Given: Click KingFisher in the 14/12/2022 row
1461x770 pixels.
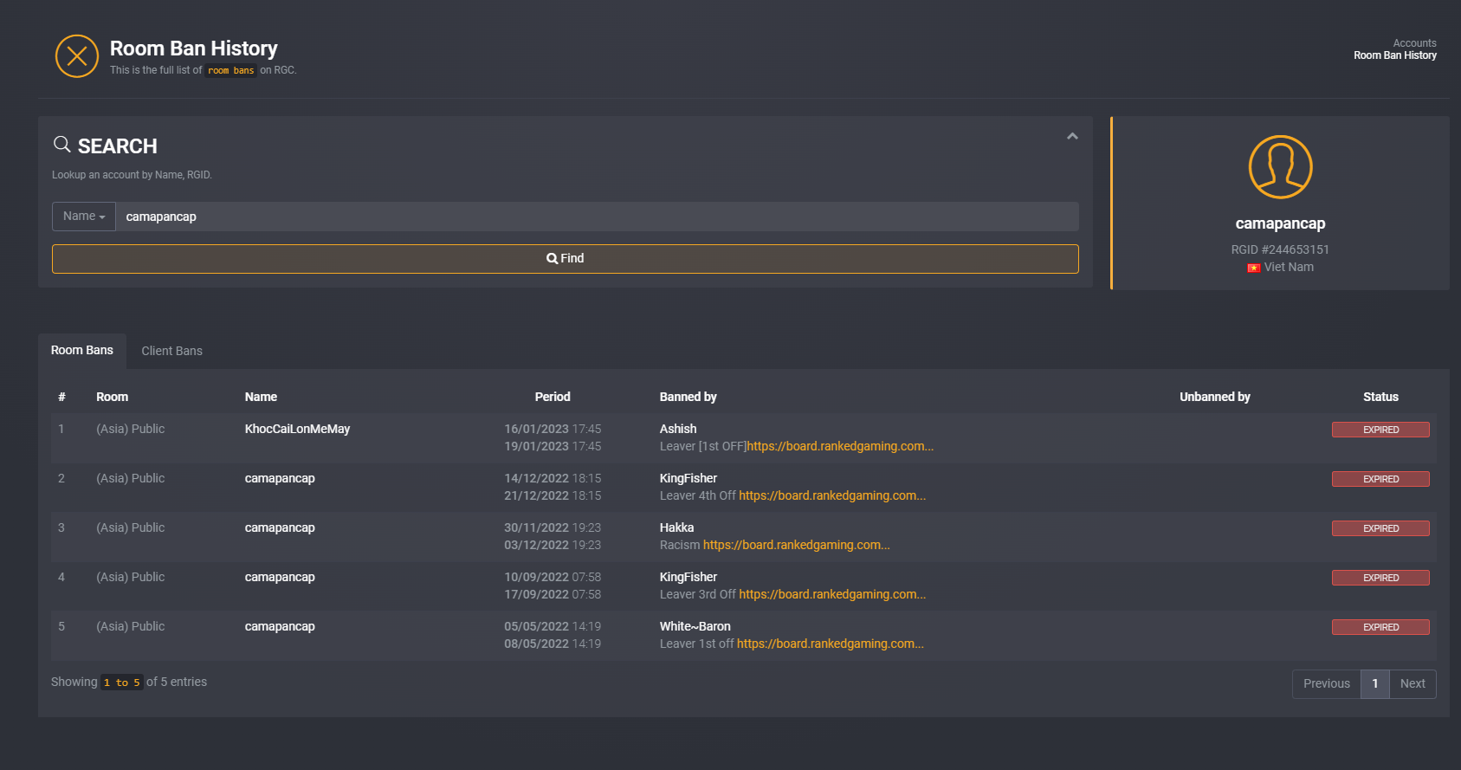Looking at the screenshot, I should point(688,478).
